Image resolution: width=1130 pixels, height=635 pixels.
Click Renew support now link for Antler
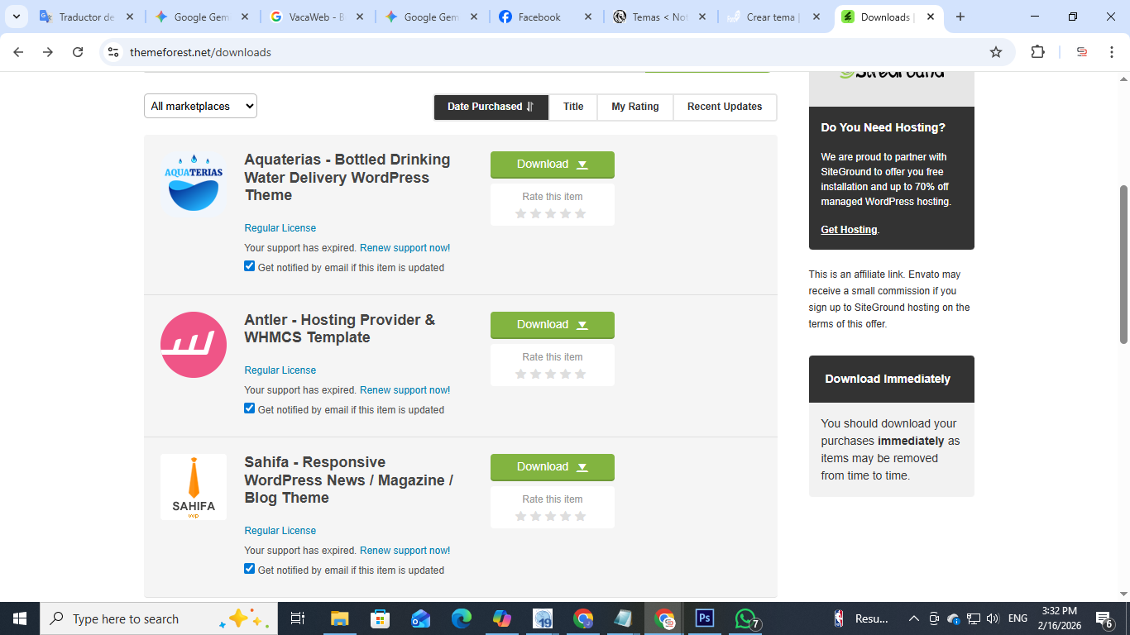pos(405,390)
